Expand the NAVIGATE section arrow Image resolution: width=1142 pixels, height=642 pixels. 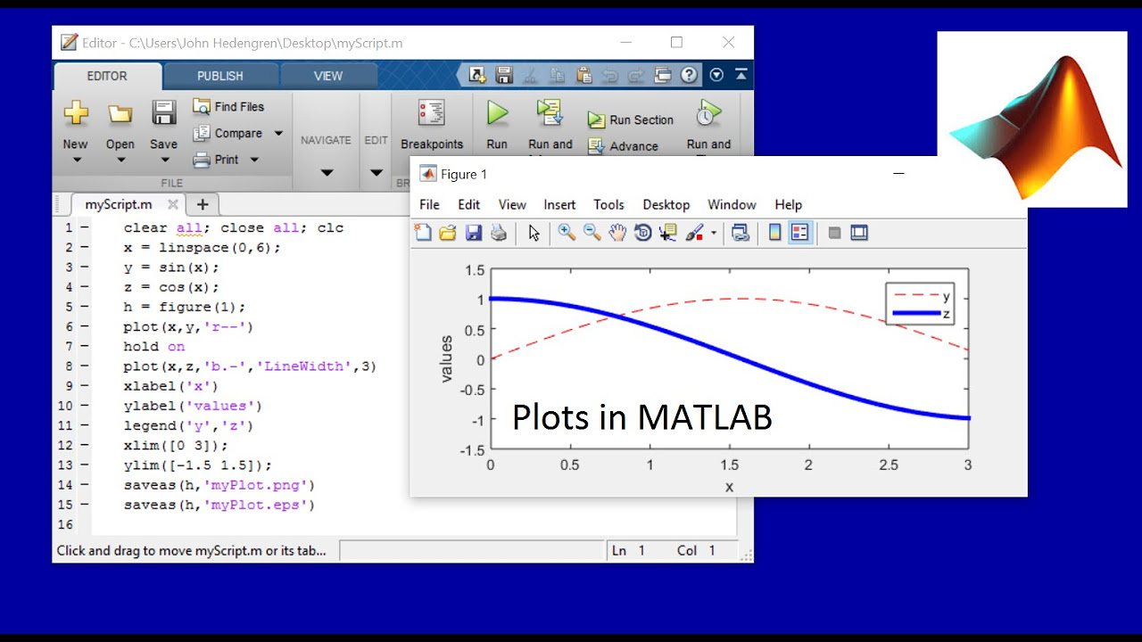tap(326, 173)
